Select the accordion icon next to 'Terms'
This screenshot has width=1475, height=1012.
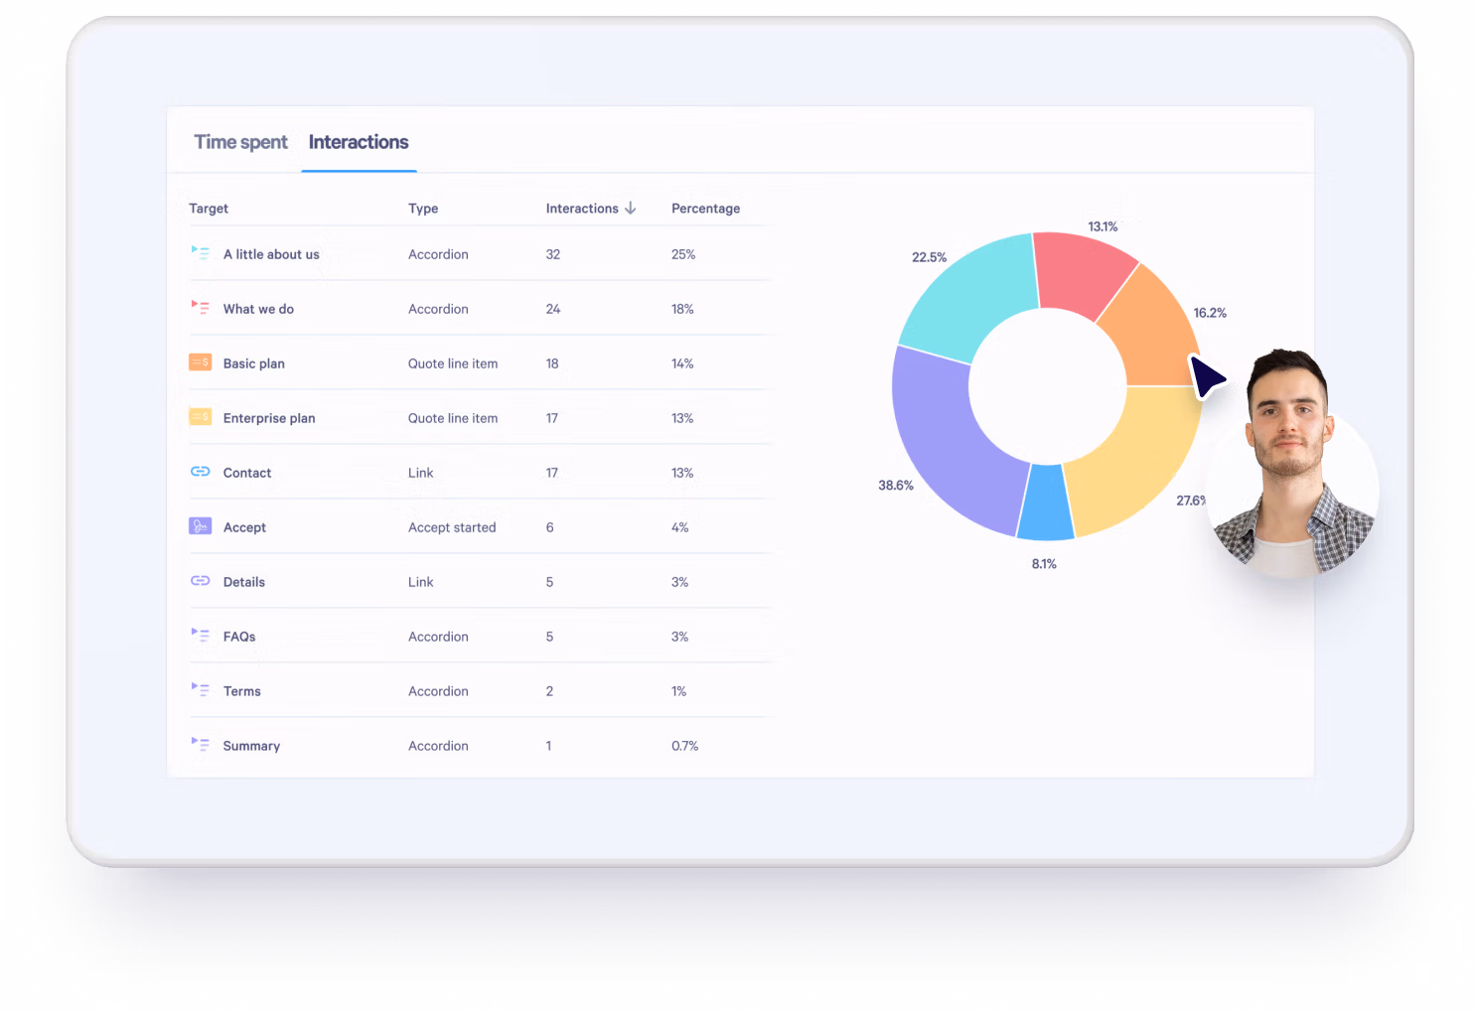[201, 690]
